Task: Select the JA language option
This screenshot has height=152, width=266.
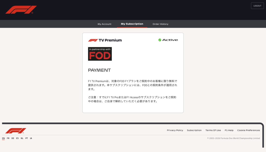Action: [31, 138]
